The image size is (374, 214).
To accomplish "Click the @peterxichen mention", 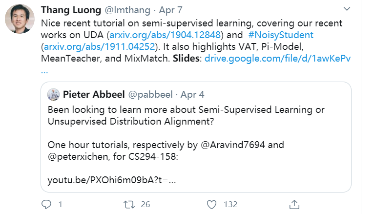I will (x=75, y=157).
